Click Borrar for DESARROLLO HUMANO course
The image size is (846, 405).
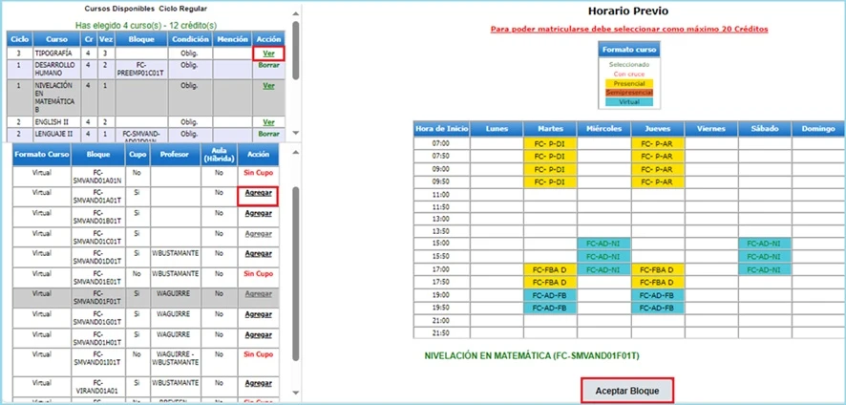[x=268, y=65]
